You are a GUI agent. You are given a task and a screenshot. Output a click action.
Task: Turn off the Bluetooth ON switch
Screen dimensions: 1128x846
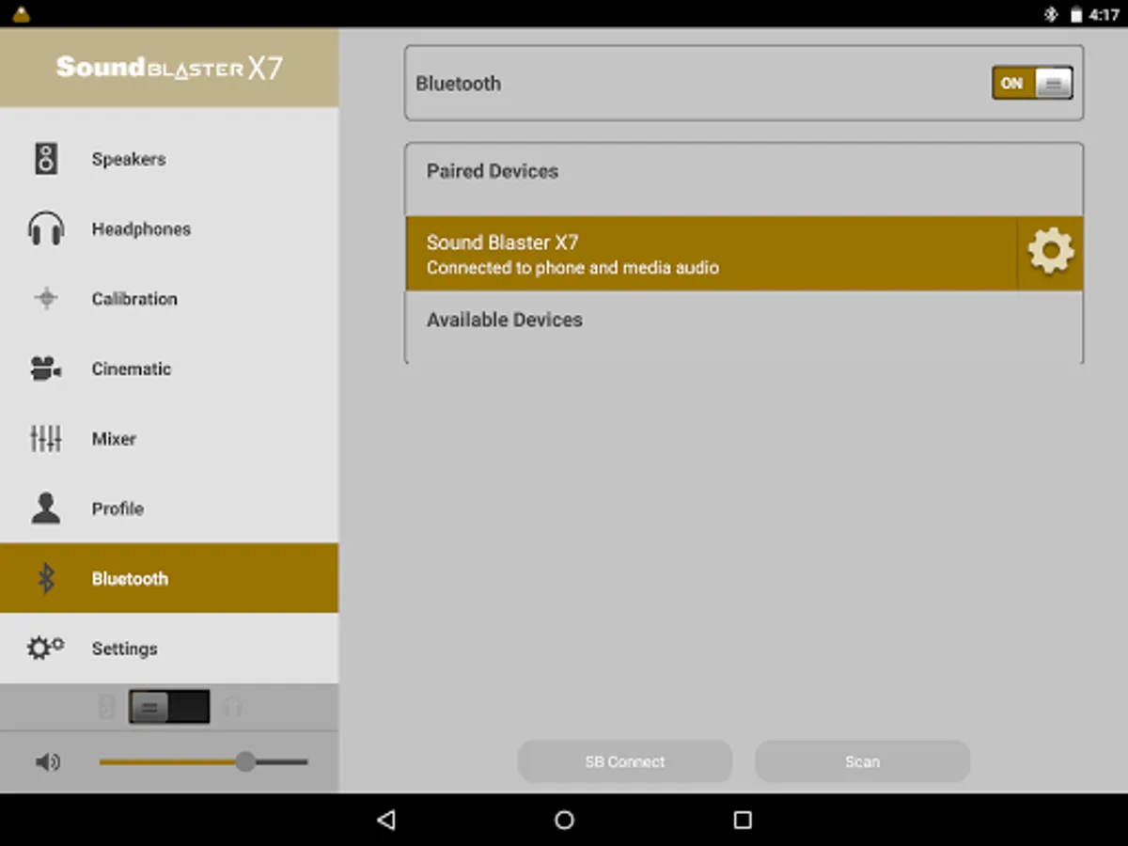[x=1032, y=83]
